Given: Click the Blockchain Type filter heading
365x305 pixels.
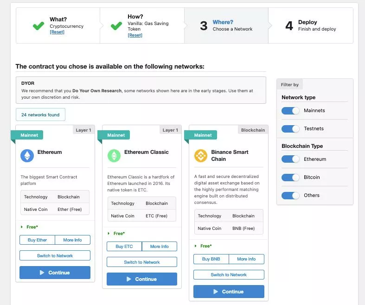Looking at the screenshot, I should 302,146.
